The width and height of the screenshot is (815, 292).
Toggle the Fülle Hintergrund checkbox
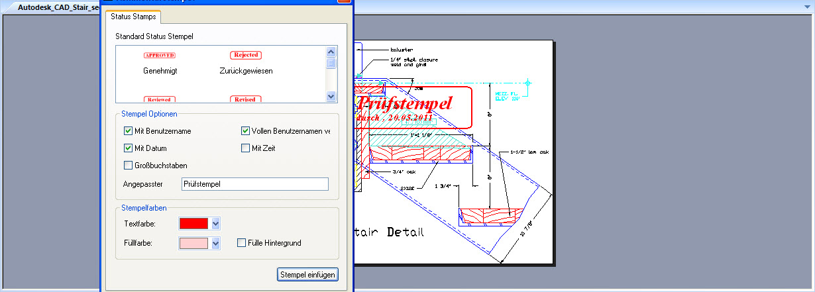click(x=242, y=243)
